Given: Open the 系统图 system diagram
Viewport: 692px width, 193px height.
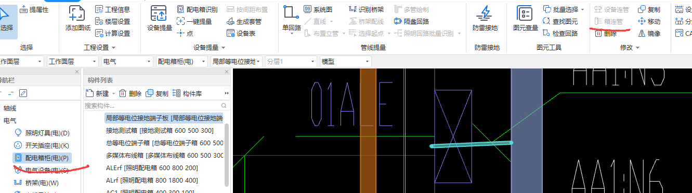Looking at the screenshot, I should coord(318,9).
